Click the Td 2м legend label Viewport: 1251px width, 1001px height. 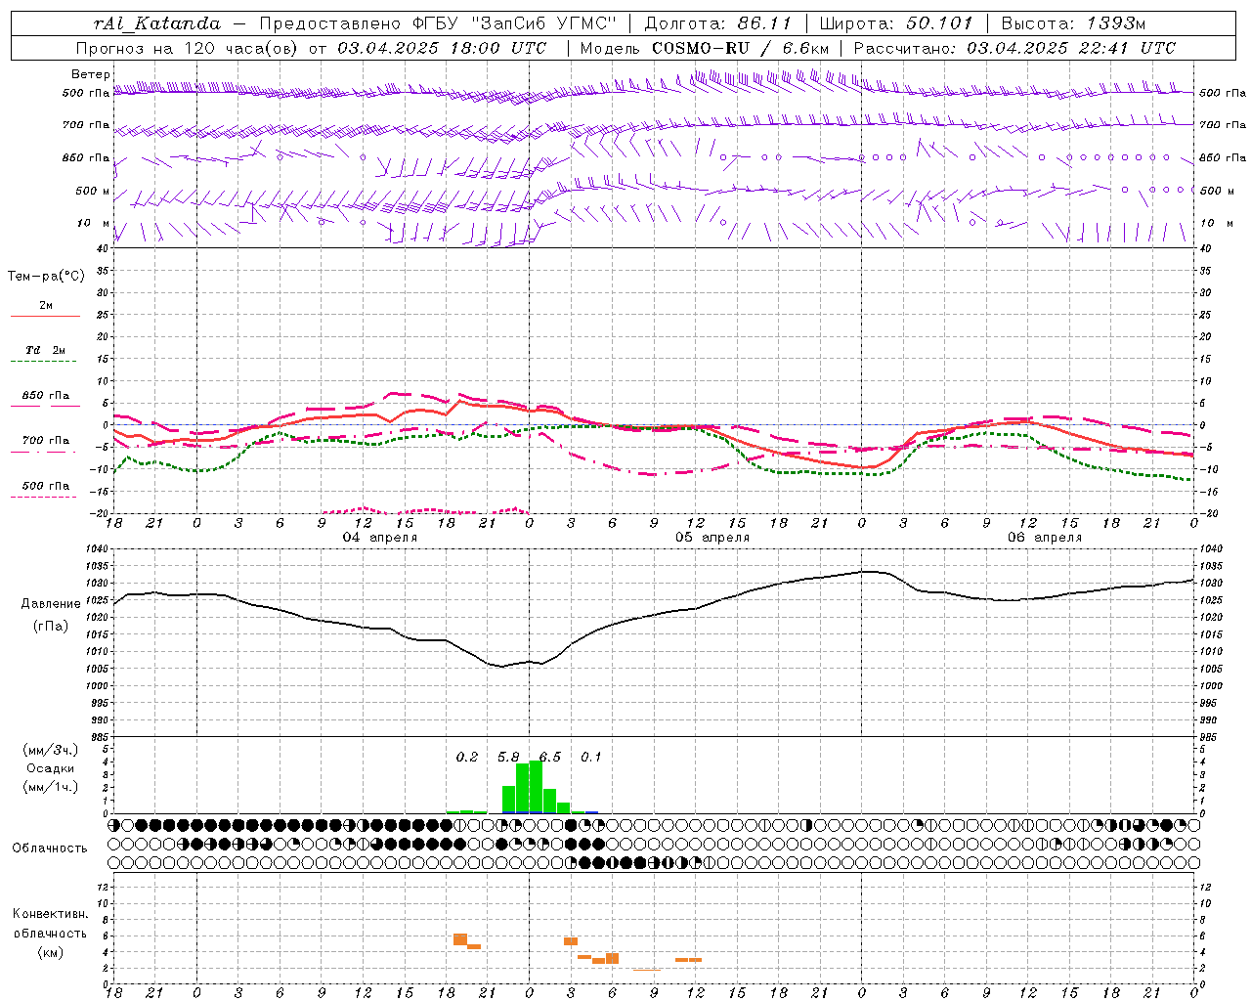coord(45,350)
